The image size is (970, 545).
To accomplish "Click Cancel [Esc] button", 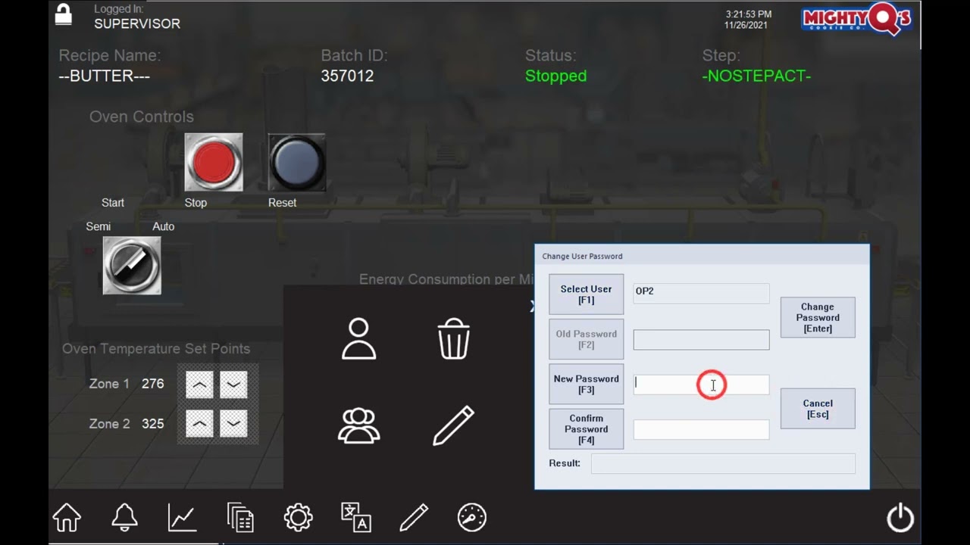I will 818,409.
